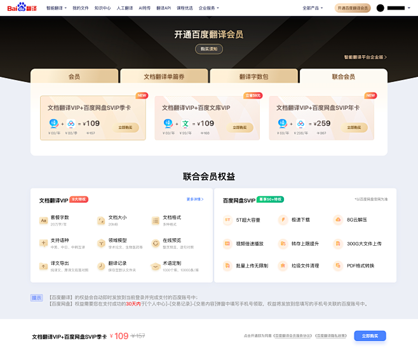
Task: Click the 套餐字数 Aa icon
Action: (x=43, y=220)
